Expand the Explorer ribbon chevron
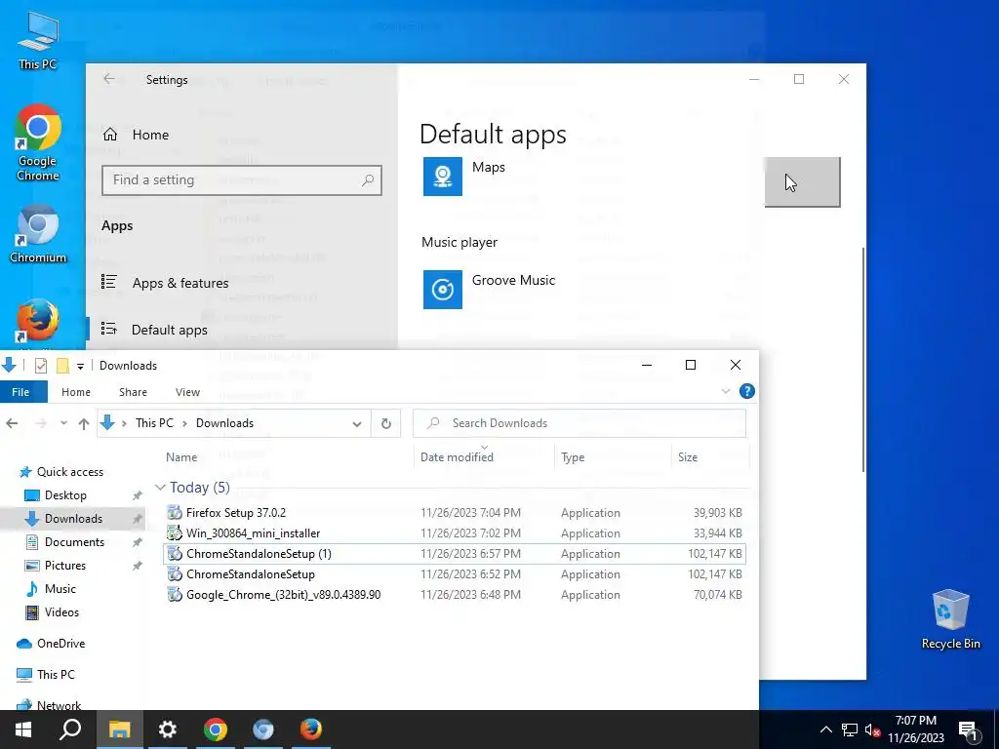Screen dimensions: 999x749 (x=726, y=391)
